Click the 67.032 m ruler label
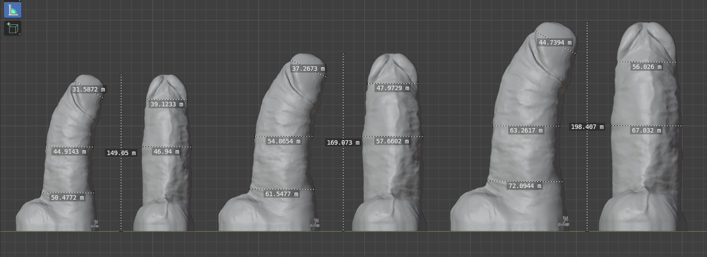 646,130
